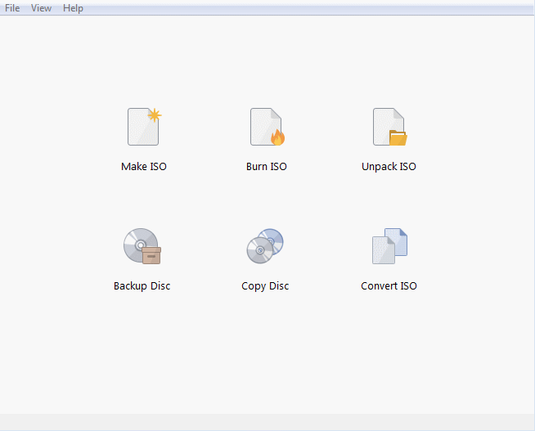This screenshot has height=431, width=535.
Task: Click the blue rear disc in Copy Disc
Action: click(x=272, y=238)
